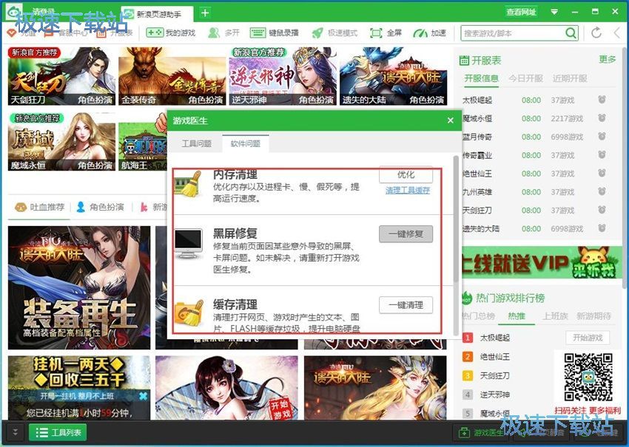629x447 pixels.
Task: Select the 开服信息 tab
Action: point(481,78)
